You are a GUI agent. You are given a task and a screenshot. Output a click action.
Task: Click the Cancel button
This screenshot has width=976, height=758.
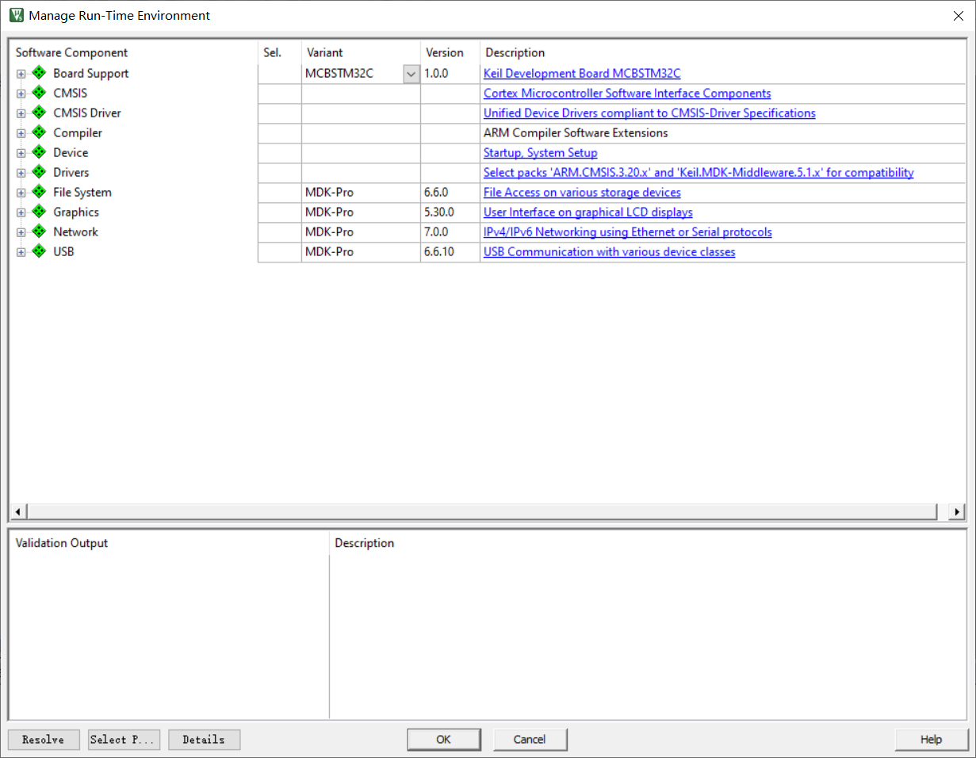530,740
